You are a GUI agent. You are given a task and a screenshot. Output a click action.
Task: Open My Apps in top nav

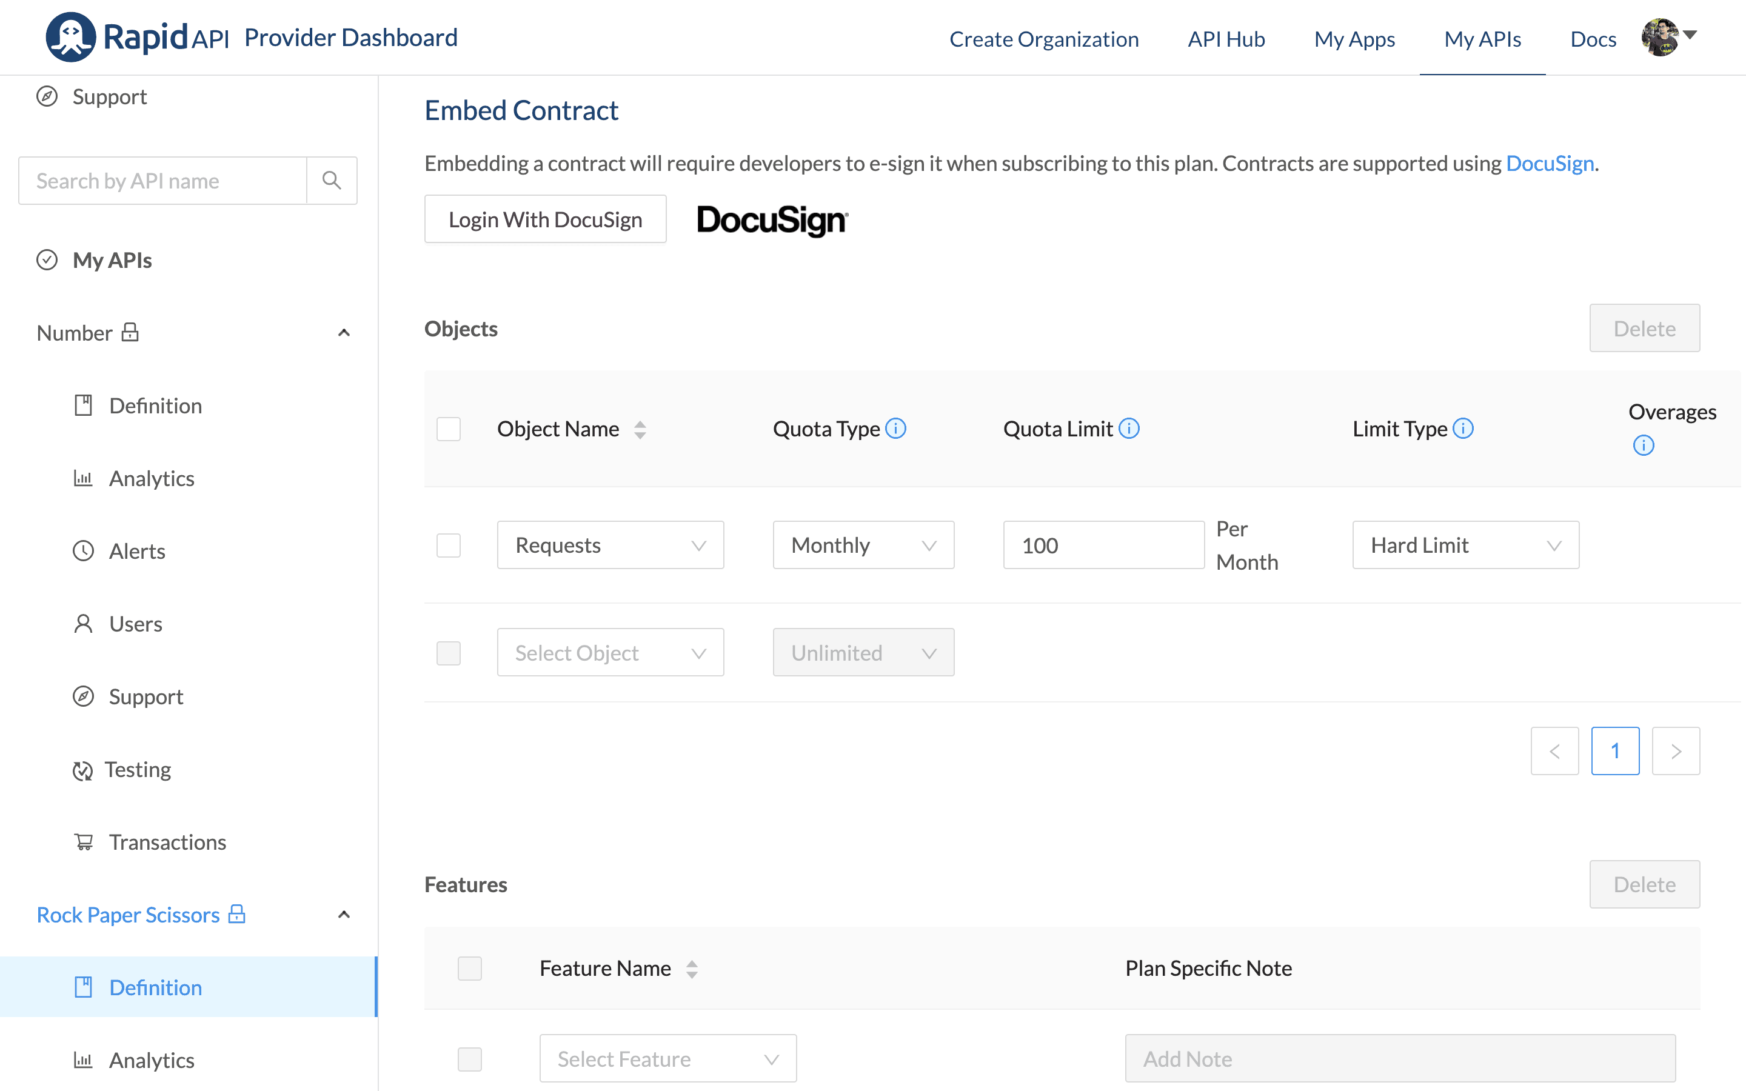tap(1354, 39)
